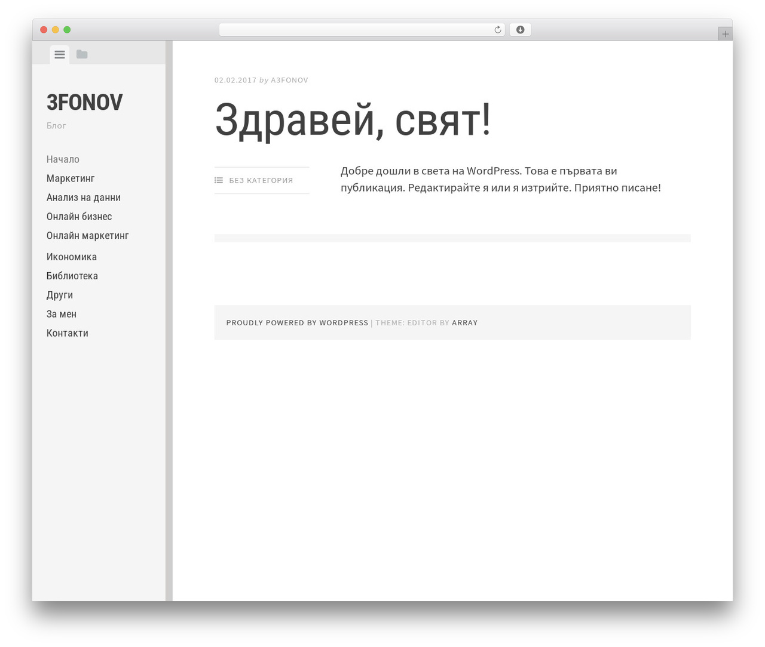This screenshot has height=647, width=765.
Task: Open a new tab with plus button
Action: pos(725,34)
